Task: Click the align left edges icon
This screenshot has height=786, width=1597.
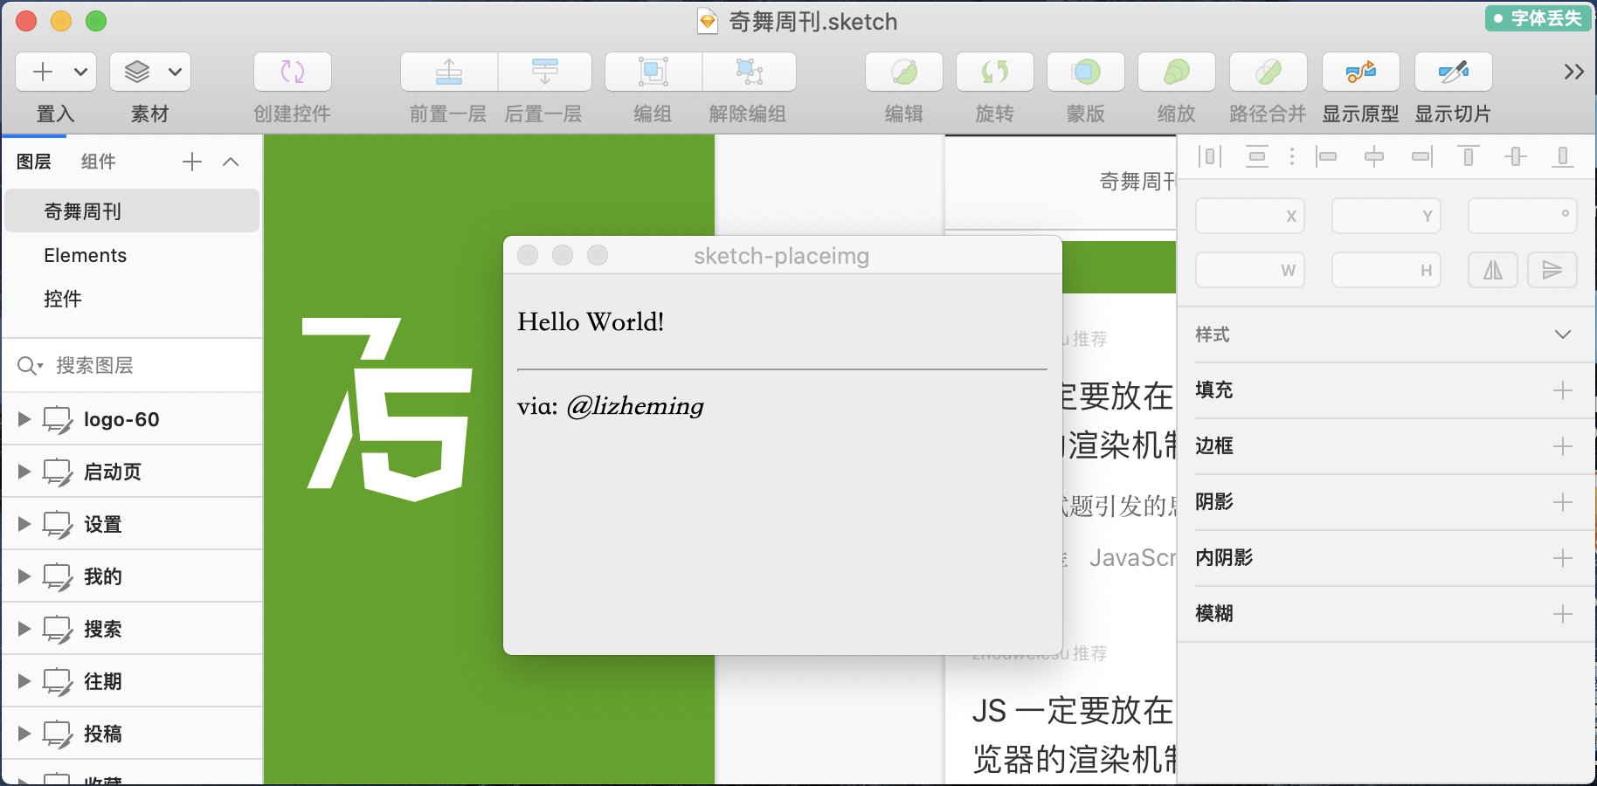Action: click(1326, 156)
